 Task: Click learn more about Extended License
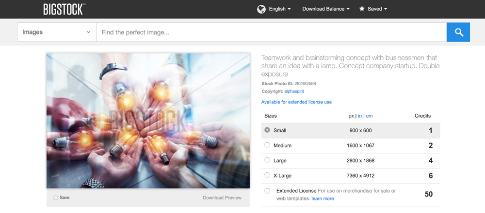[x=323, y=198]
